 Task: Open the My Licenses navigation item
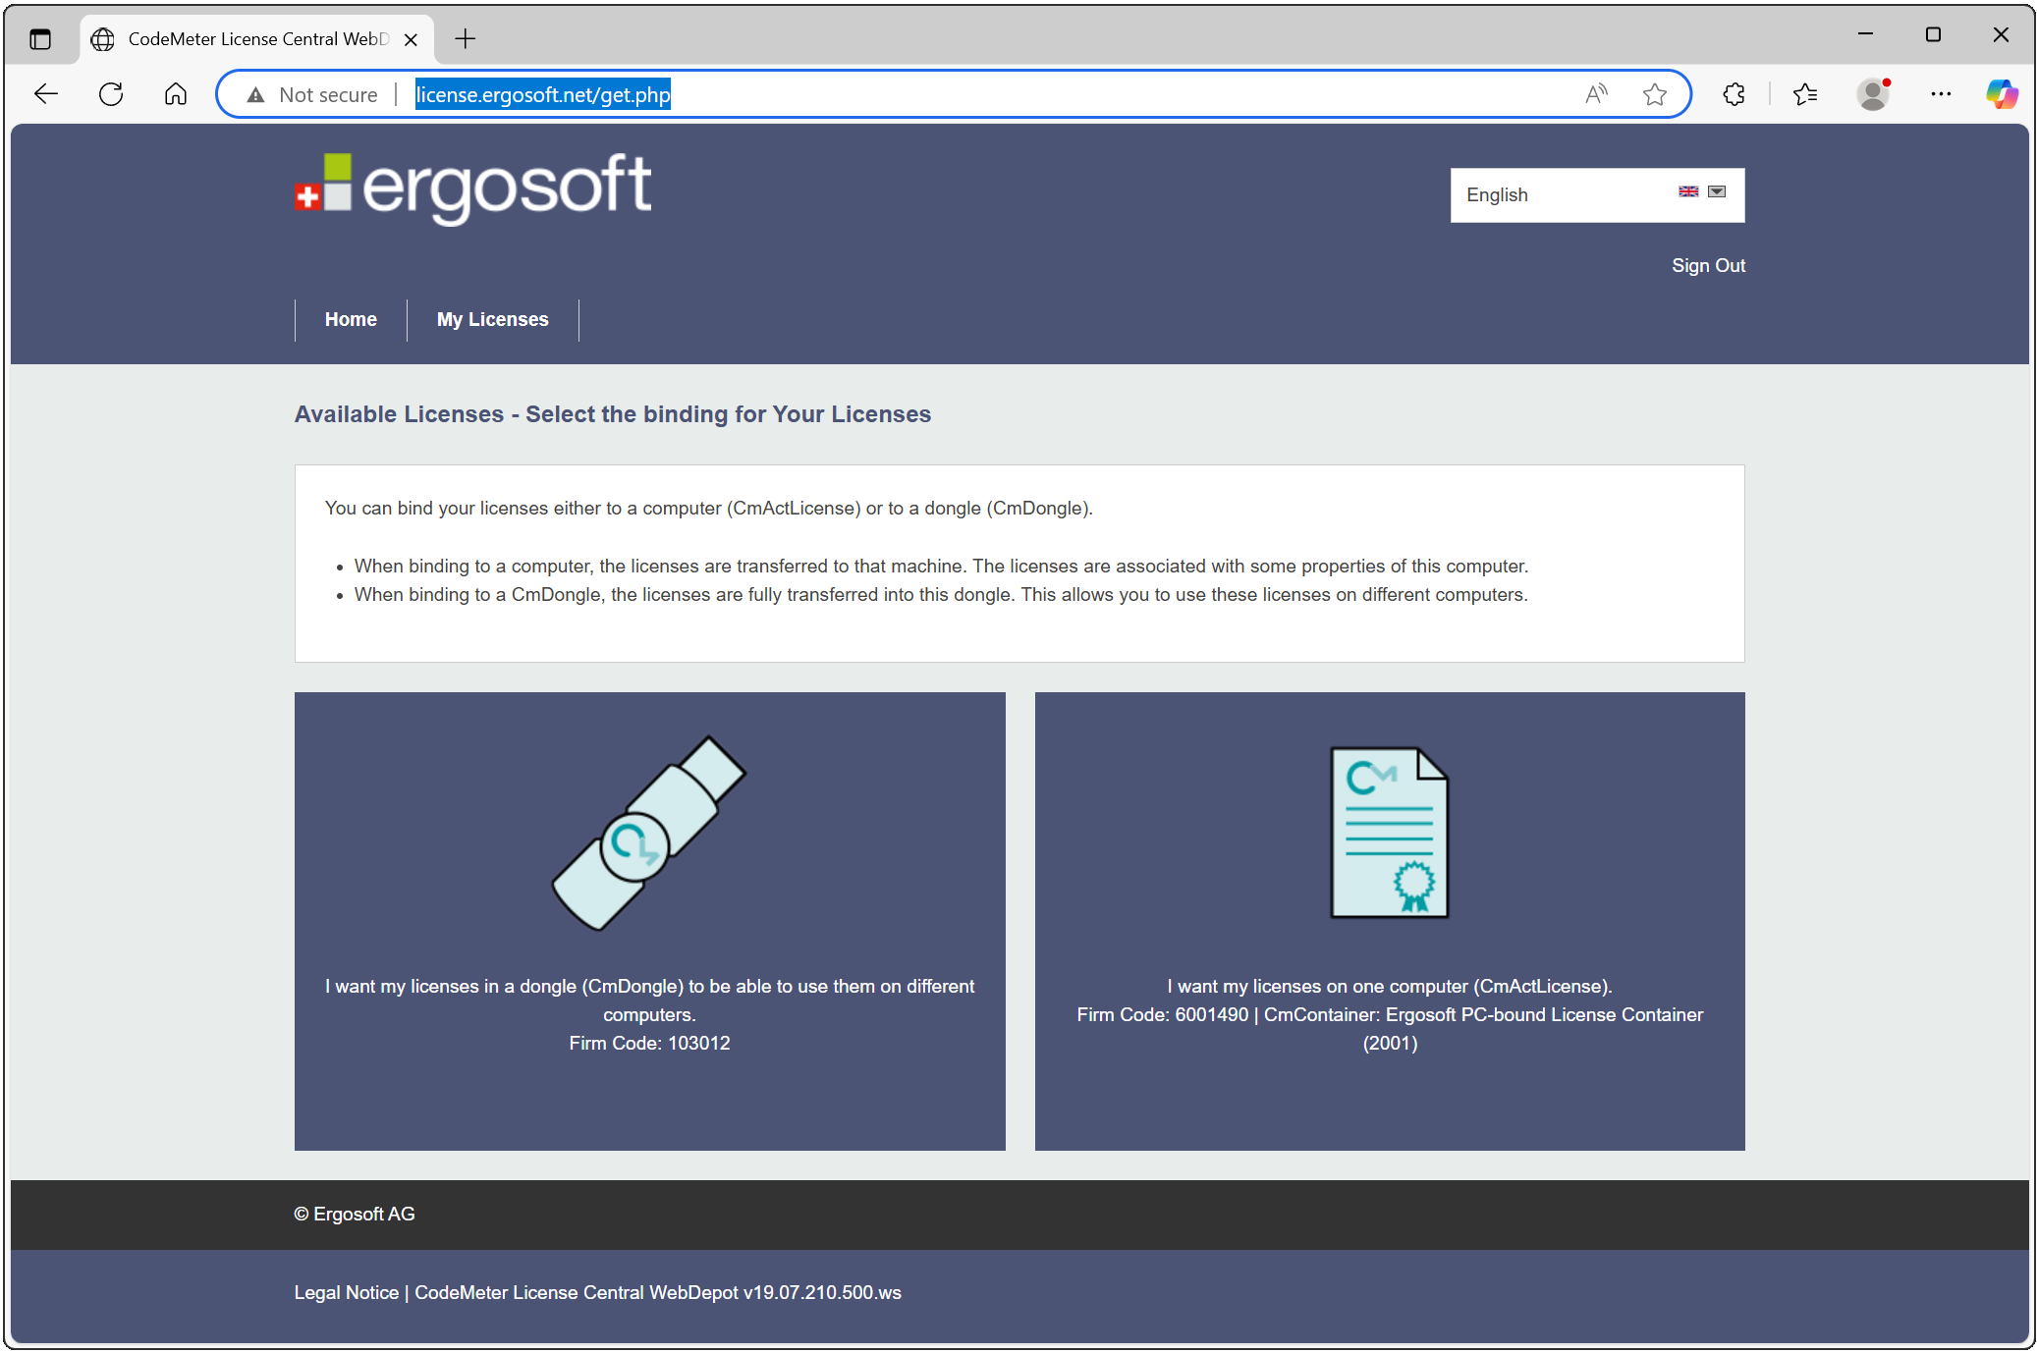(x=493, y=319)
